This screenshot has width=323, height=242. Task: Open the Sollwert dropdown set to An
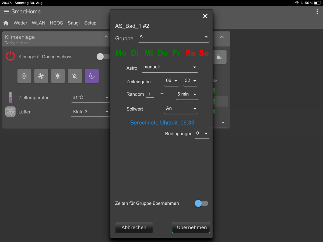point(181,109)
